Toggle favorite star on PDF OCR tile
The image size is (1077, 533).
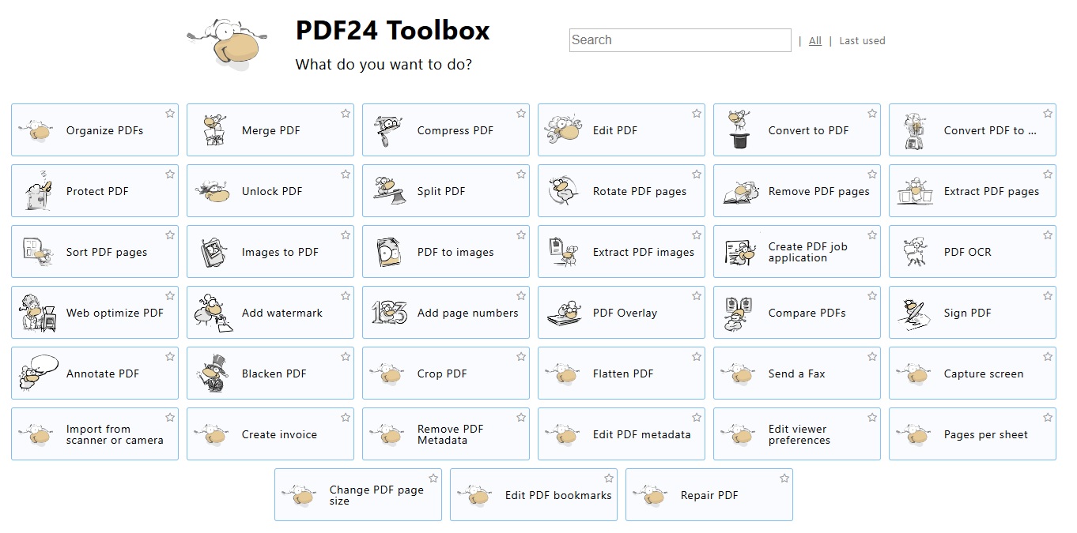[1048, 235]
